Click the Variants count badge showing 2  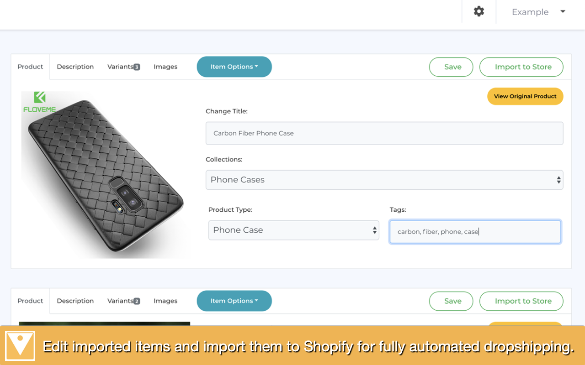[136, 301]
